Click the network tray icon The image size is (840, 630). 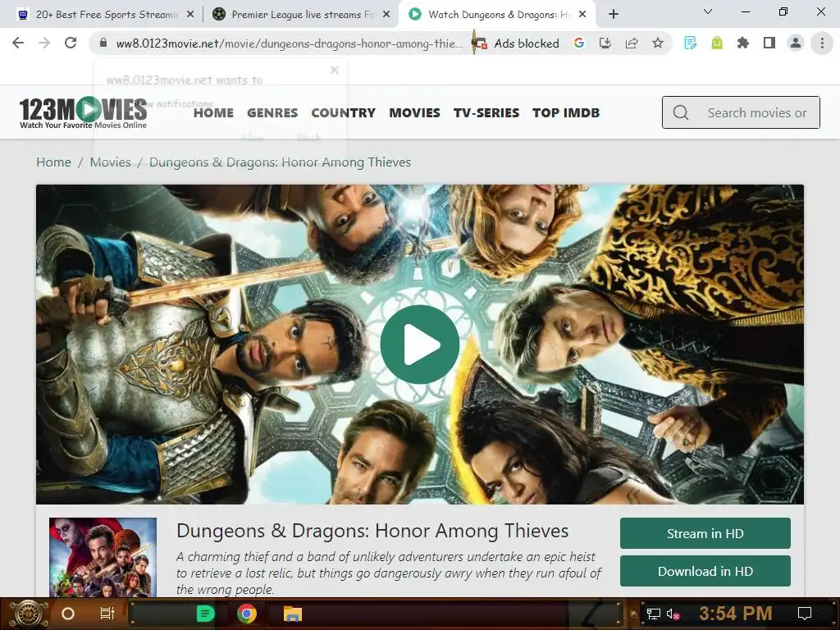[x=653, y=614]
